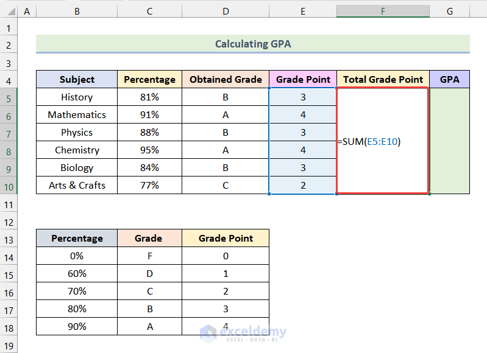Select the "Mathematics" subject cell
This screenshot has height=353, width=487.
77,115
